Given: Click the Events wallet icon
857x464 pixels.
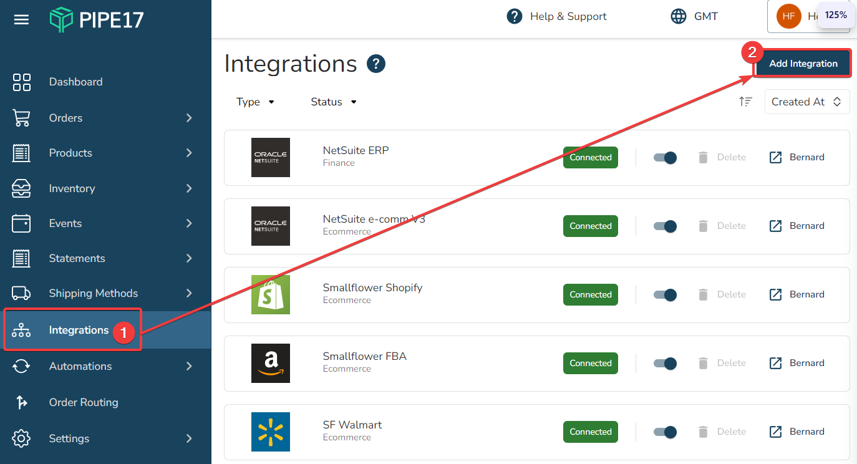Looking at the screenshot, I should [21, 223].
